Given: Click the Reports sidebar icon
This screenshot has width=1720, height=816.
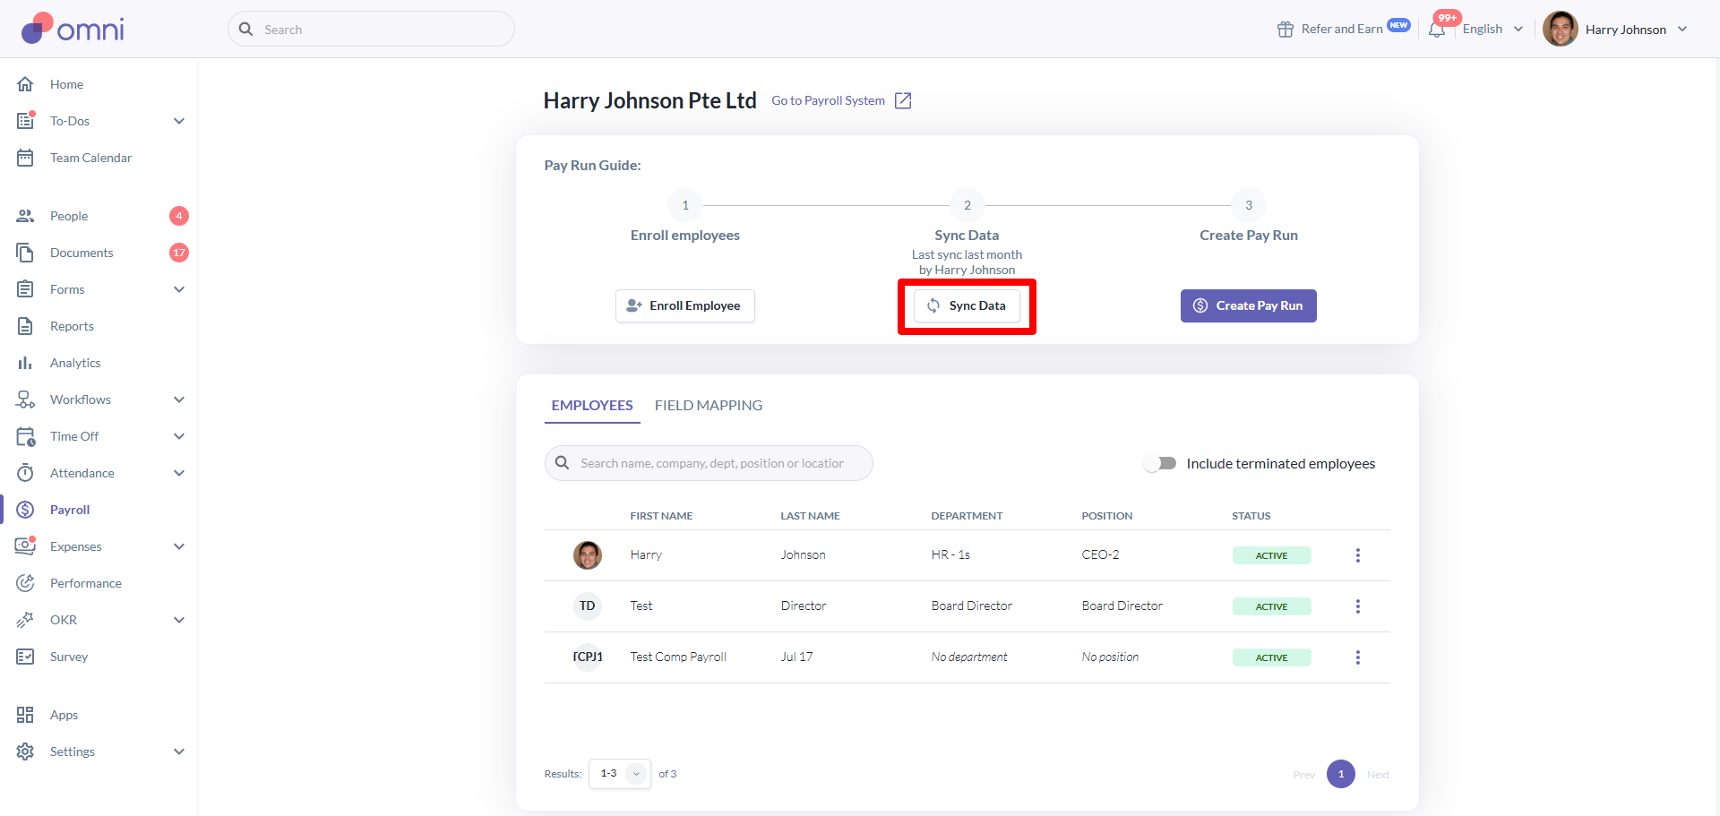Looking at the screenshot, I should [x=25, y=326].
